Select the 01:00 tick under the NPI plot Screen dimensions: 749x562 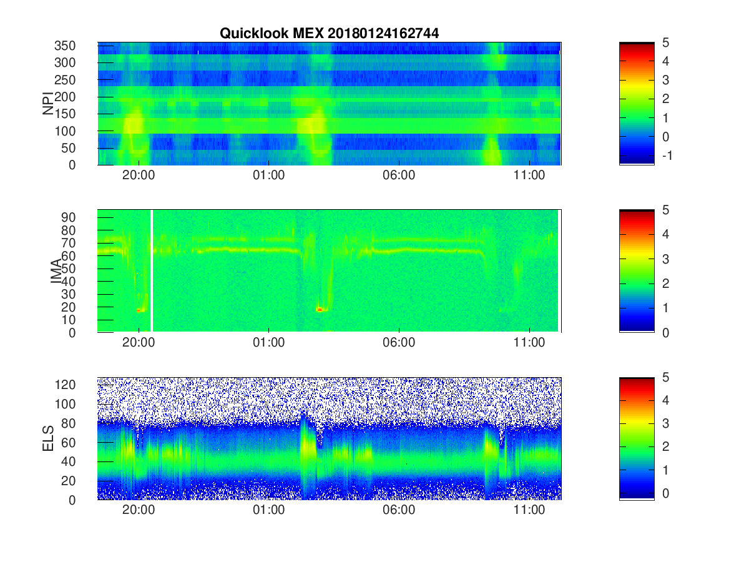pyautogui.click(x=268, y=175)
